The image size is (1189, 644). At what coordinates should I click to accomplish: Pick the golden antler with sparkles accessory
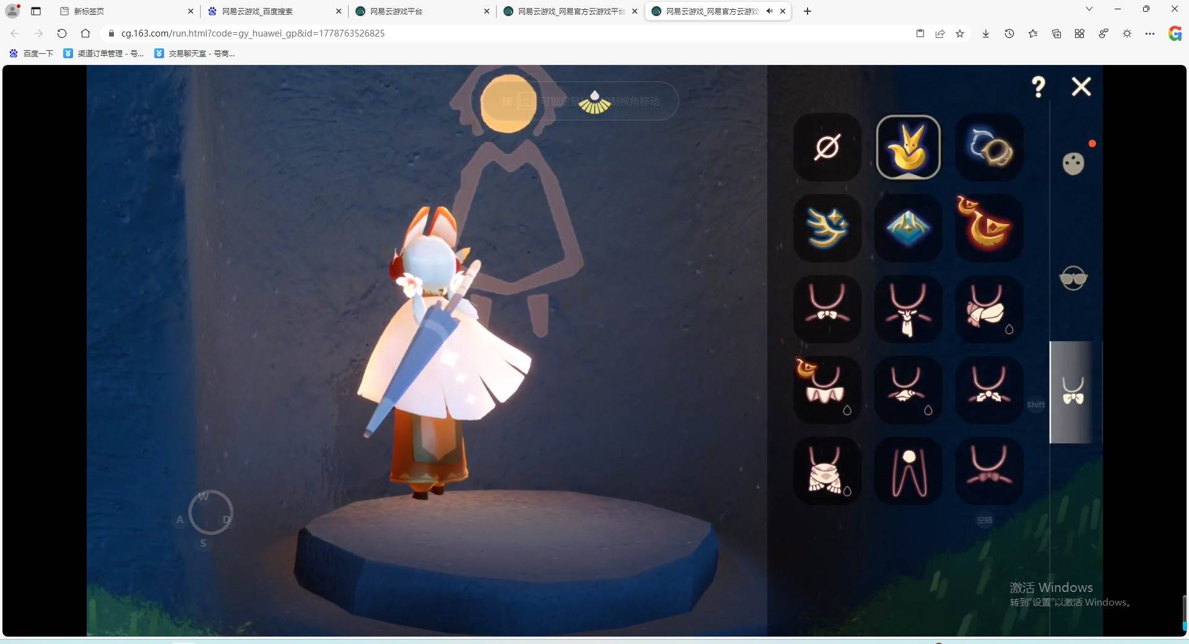click(827, 228)
